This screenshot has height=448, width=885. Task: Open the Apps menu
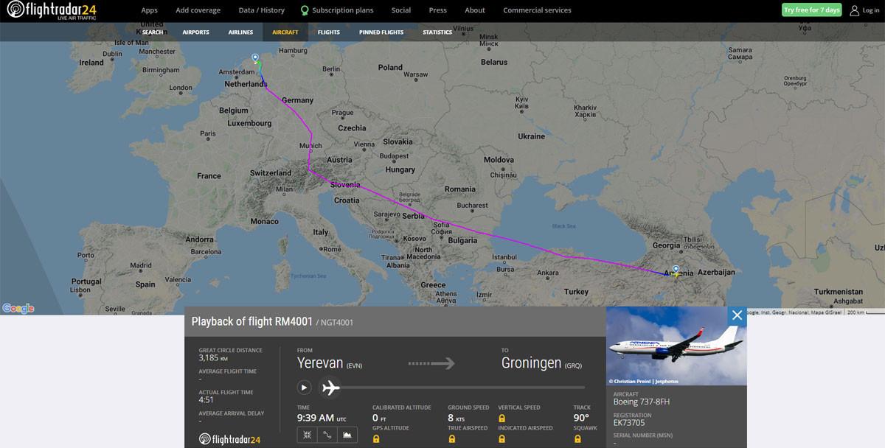click(x=149, y=10)
